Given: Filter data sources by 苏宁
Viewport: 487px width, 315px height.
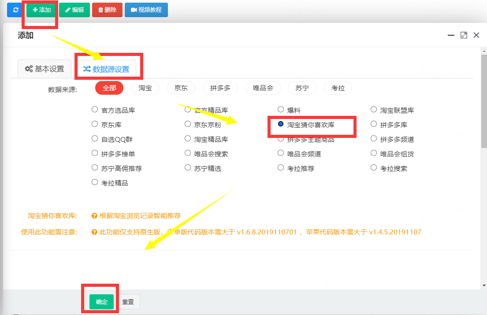Looking at the screenshot, I should pyautogui.click(x=302, y=88).
